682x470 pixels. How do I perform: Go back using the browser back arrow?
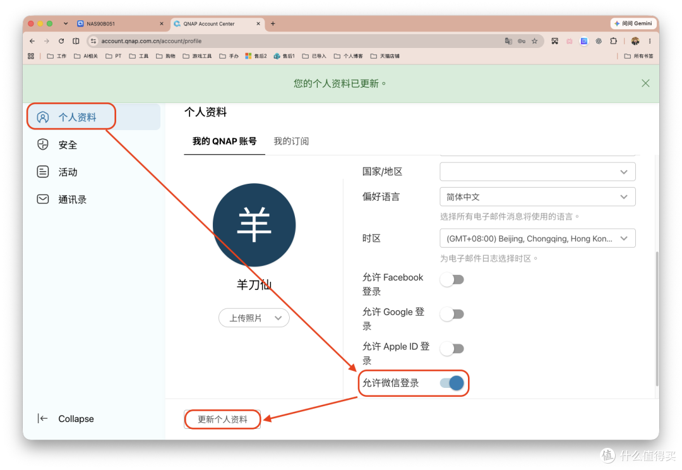click(32, 41)
